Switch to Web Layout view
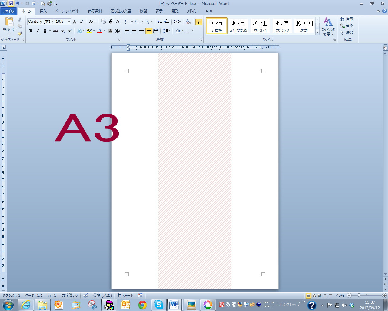The width and height of the screenshot is (388, 311). (x=319, y=296)
